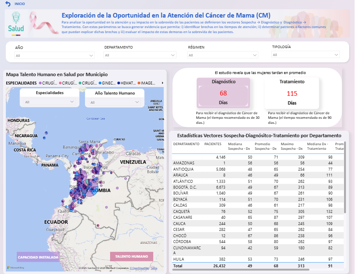Expand the DEPARTAMENTO filter dropdown

[x=140, y=55]
